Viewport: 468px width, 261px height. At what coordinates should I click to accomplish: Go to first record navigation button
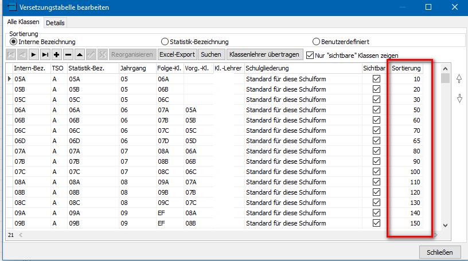click(x=11, y=54)
